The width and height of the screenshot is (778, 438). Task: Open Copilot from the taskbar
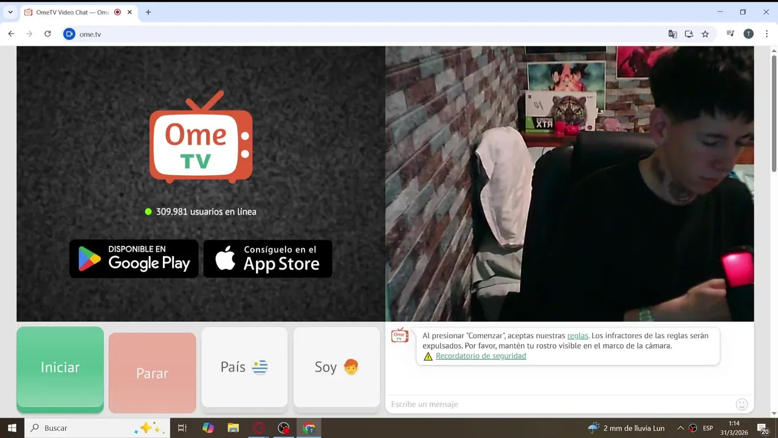(x=208, y=428)
